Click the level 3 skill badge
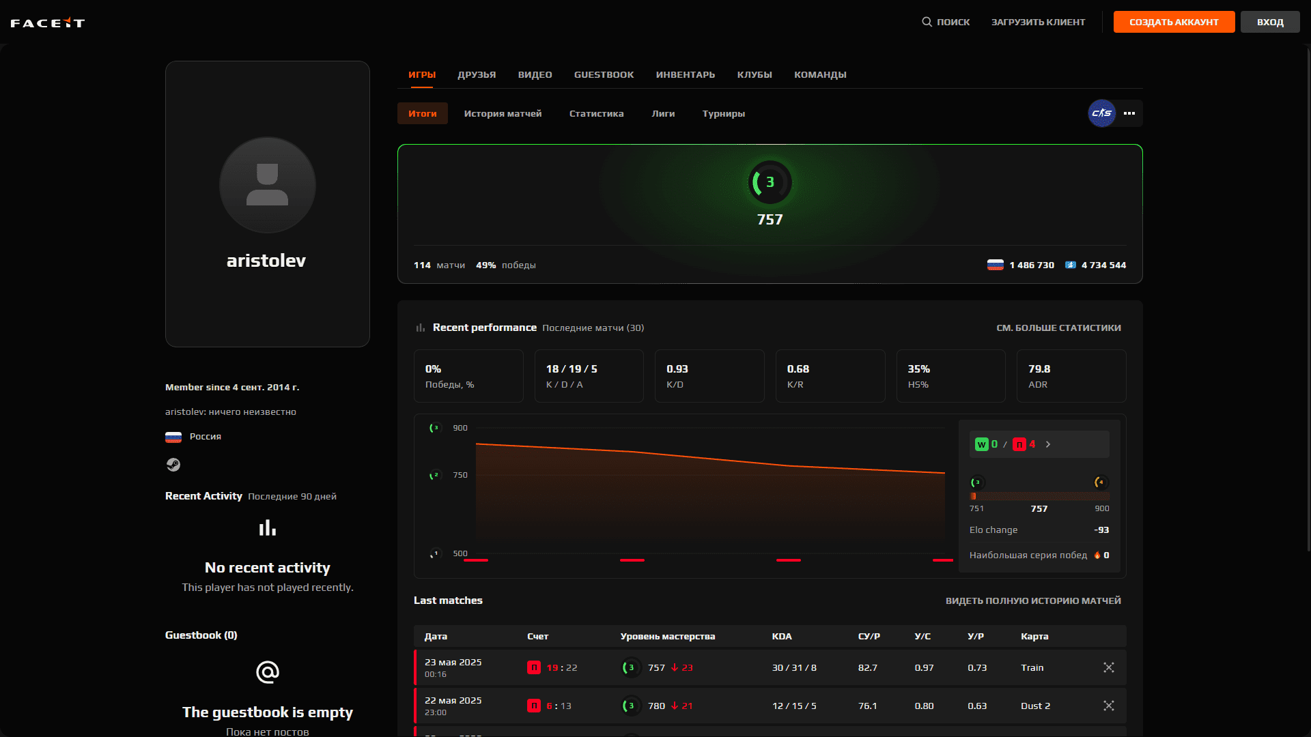This screenshot has height=737, width=1311. click(770, 182)
